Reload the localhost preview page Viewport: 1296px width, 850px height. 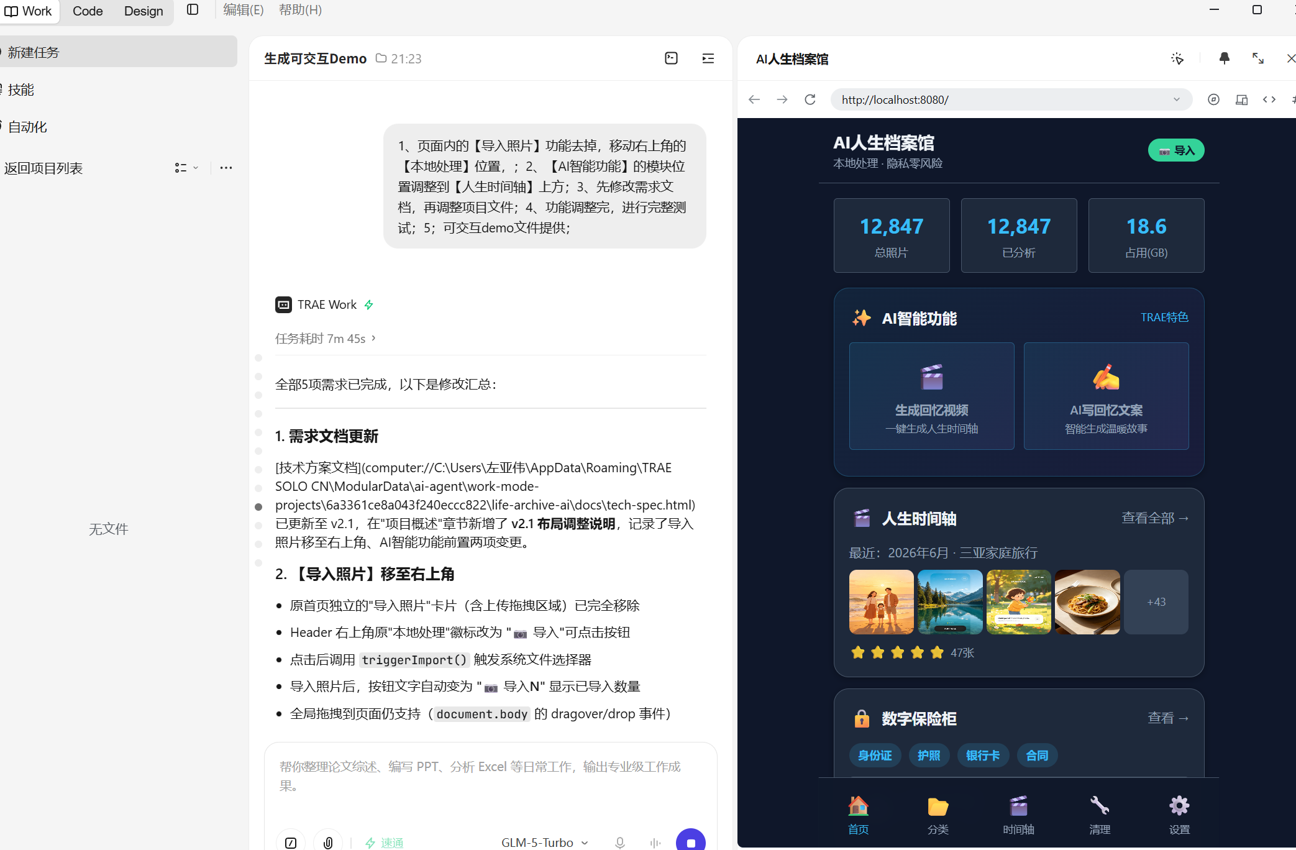pos(810,99)
